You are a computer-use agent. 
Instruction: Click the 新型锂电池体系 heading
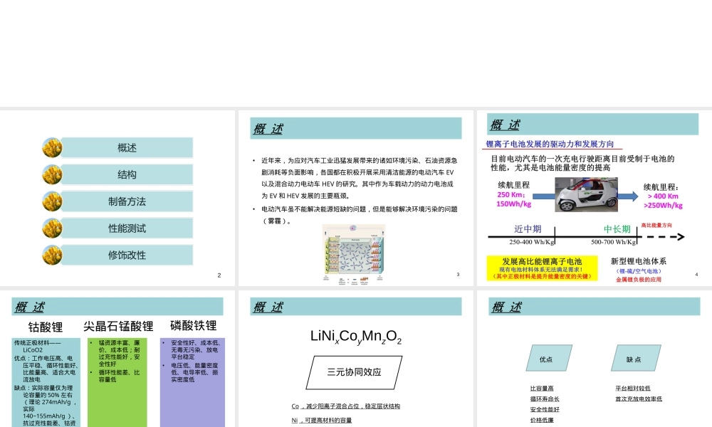639,261
